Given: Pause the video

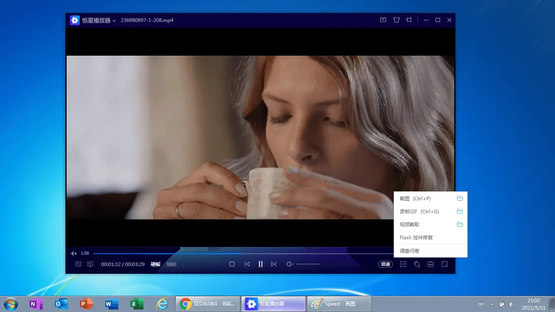Looking at the screenshot, I should [x=260, y=264].
